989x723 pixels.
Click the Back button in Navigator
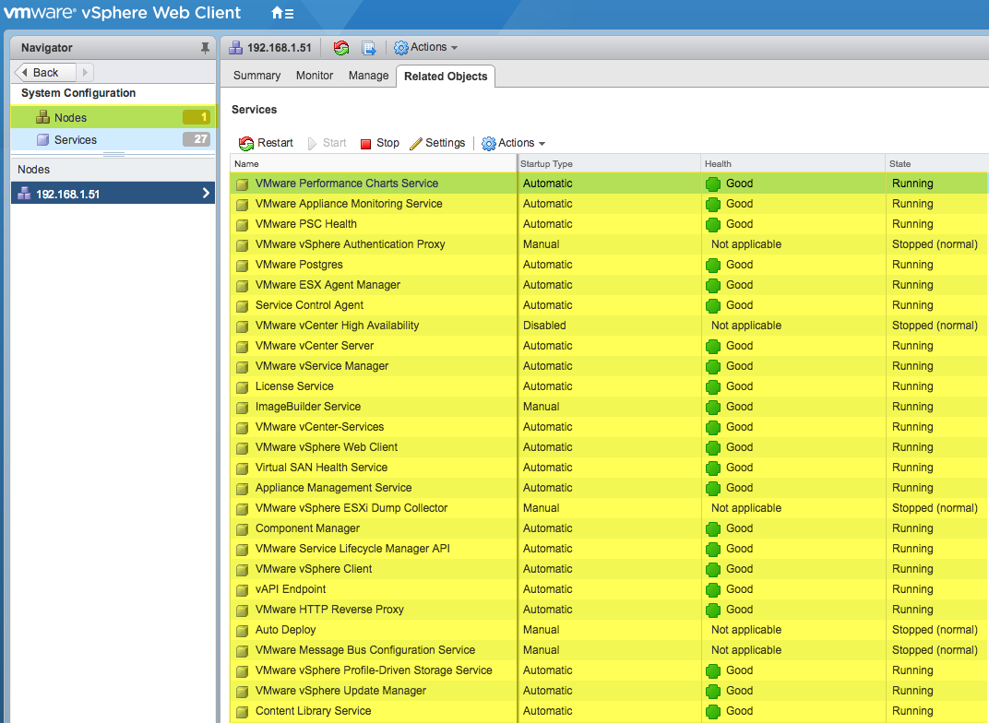[44, 73]
